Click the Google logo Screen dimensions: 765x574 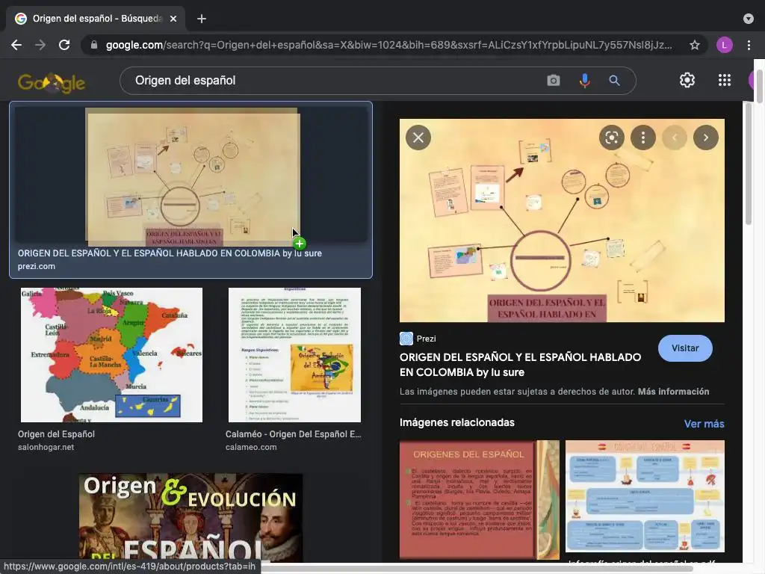point(52,82)
